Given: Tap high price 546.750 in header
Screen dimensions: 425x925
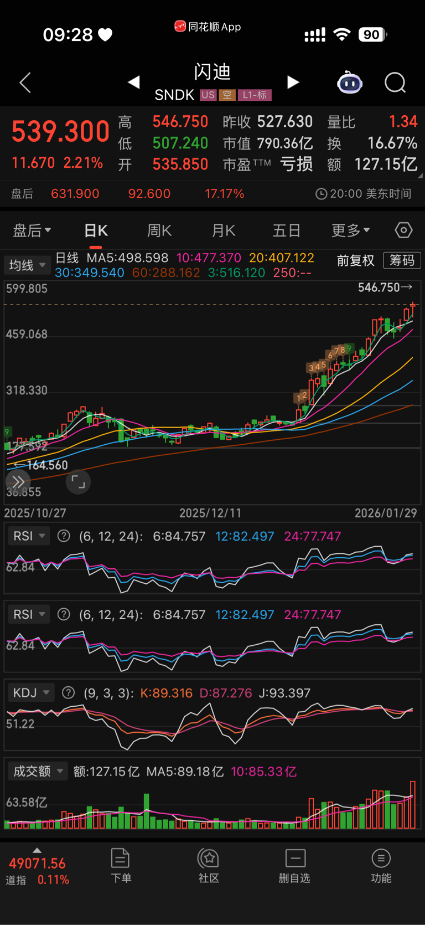Looking at the screenshot, I should (180, 122).
